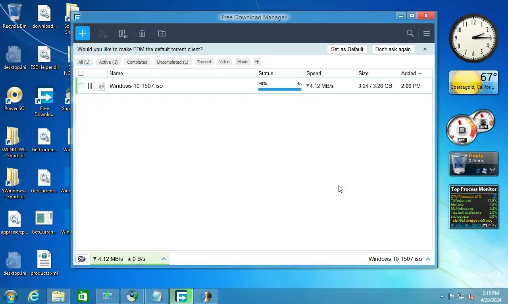Screen dimensions: 508x304
Task: Open the appraiserxp file on desktop
Action: (15, 222)
